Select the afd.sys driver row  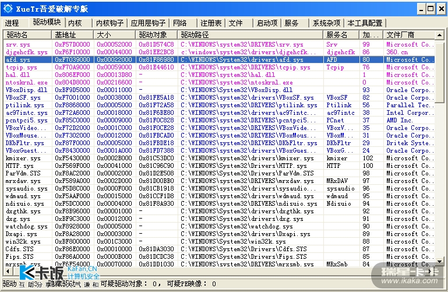[x=219, y=59]
